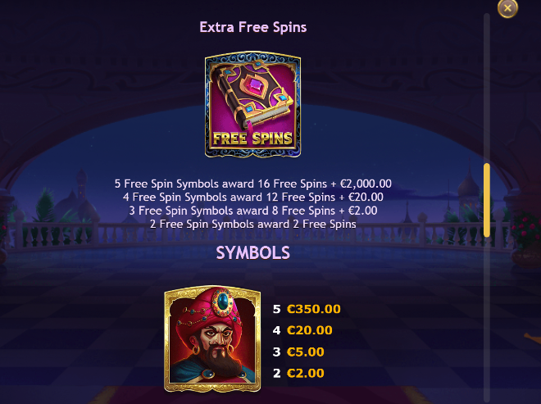Click the €2.00 payout for two symbols

pos(306,373)
